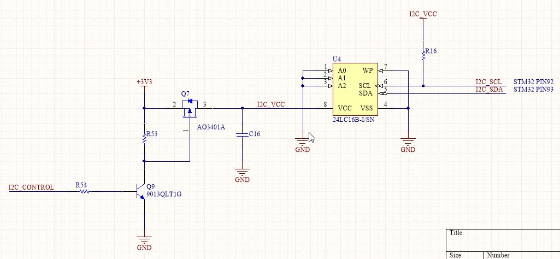The width and height of the screenshot is (560, 259).
Task: Click pull-up resistor R16 symbol
Action: point(423,55)
